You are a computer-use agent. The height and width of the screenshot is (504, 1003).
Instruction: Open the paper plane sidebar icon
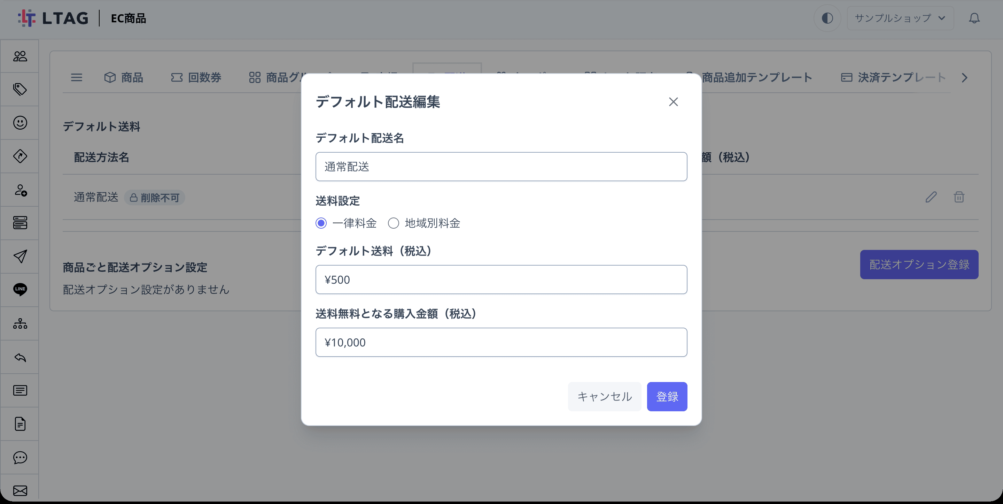click(x=20, y=256)
